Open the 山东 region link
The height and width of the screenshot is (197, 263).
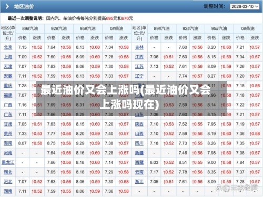pos(139,115)
